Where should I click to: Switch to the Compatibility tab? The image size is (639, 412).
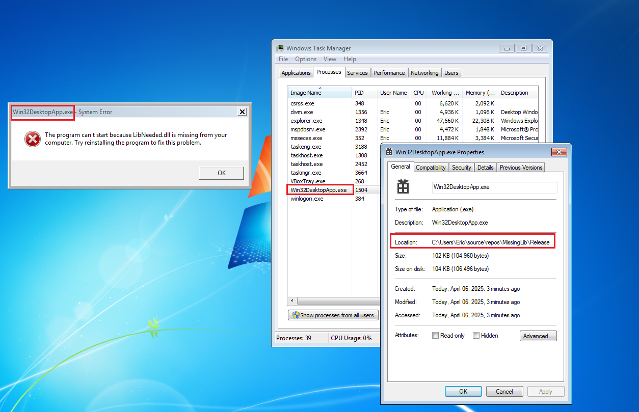[x=431, y=168]
